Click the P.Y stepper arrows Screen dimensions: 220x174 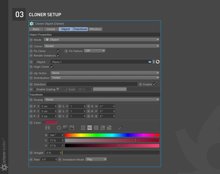point(56,111)
